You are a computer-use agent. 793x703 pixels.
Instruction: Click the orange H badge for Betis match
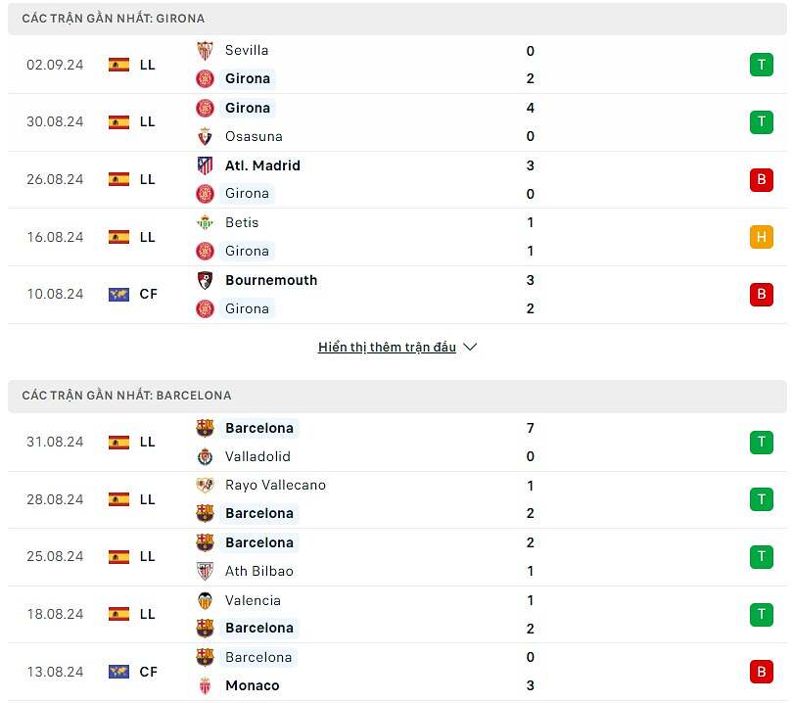pos(761,237)
